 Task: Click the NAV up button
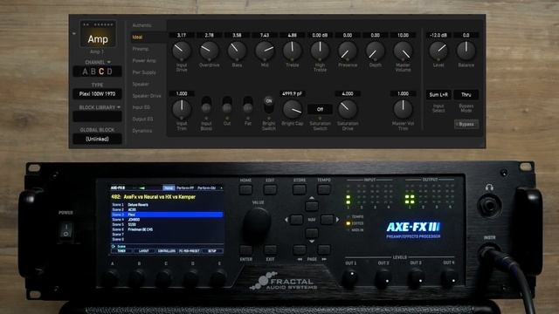pos(312,206)
